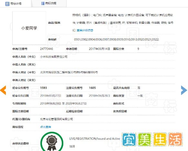The width and height of the screenshot is (188, 151).
Task: Select similar group codes starting 0901
Action: point(117,39)
